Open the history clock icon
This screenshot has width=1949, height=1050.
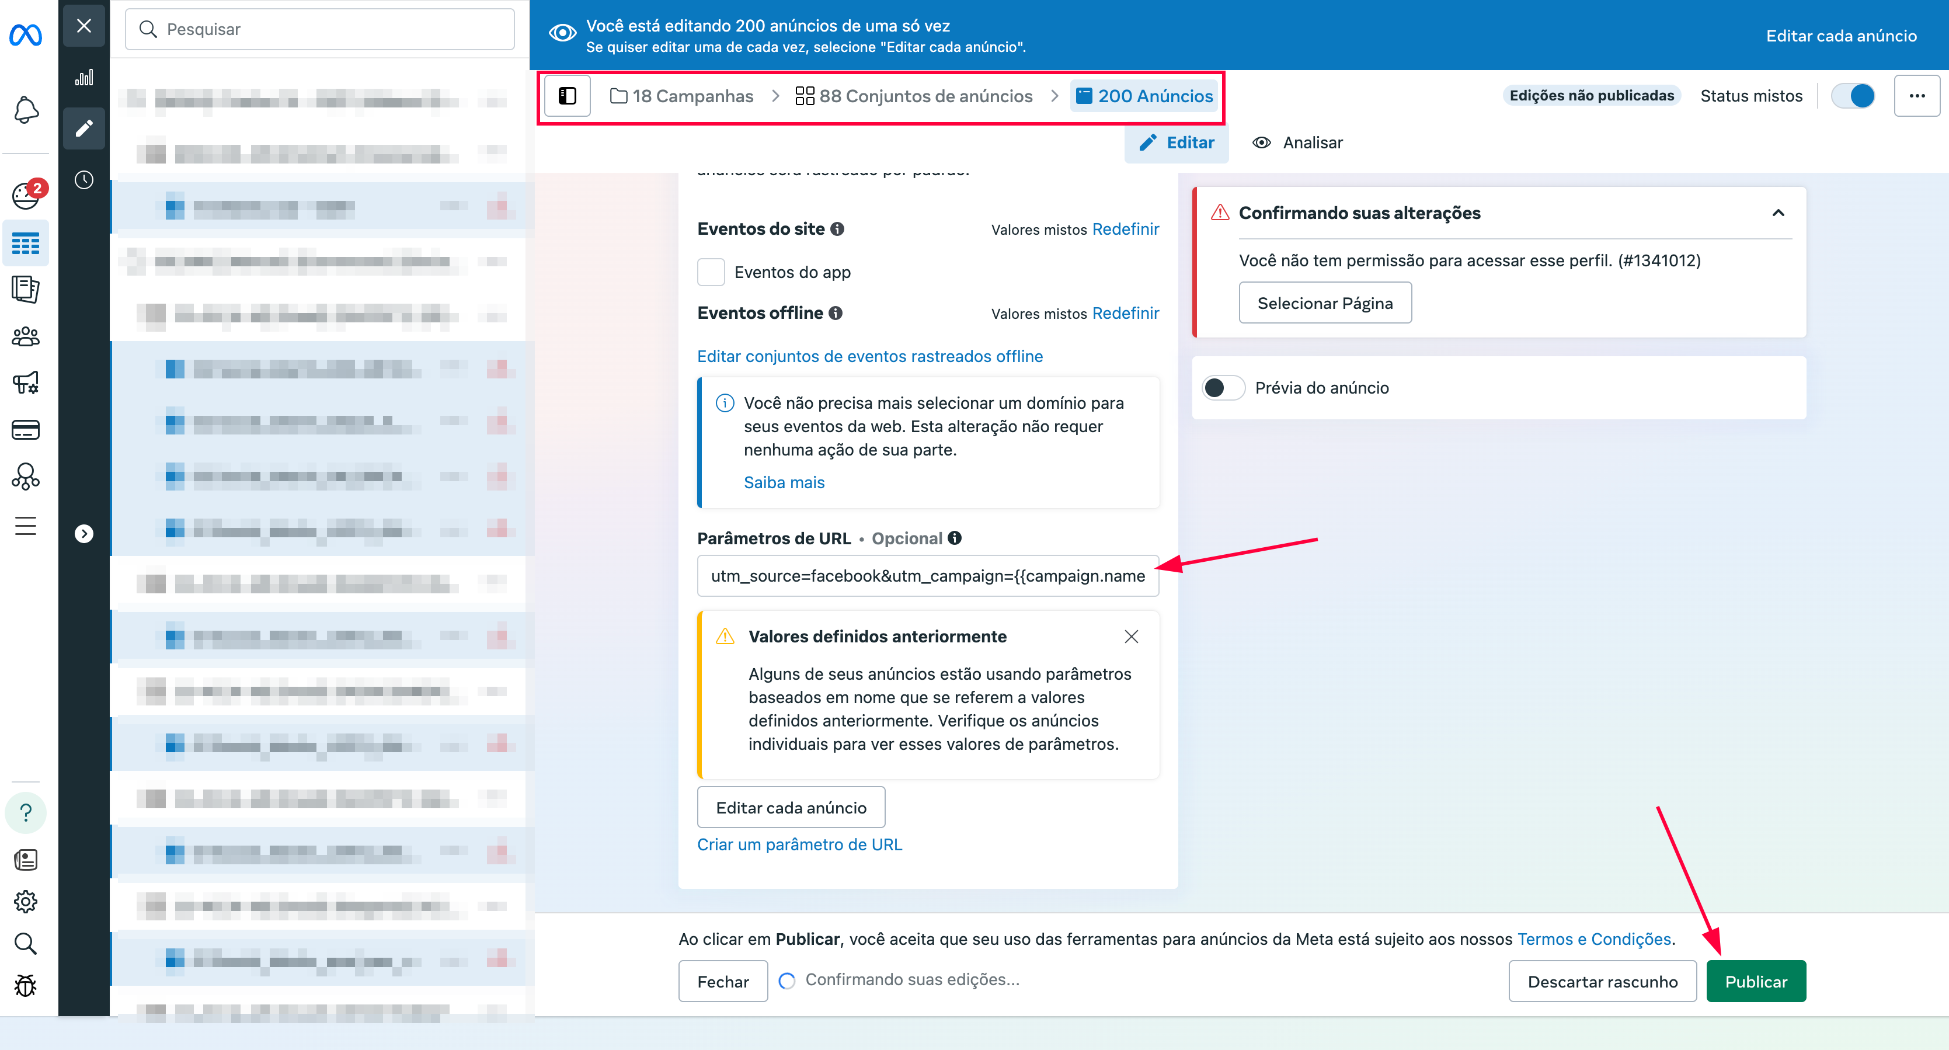point(84,179)
